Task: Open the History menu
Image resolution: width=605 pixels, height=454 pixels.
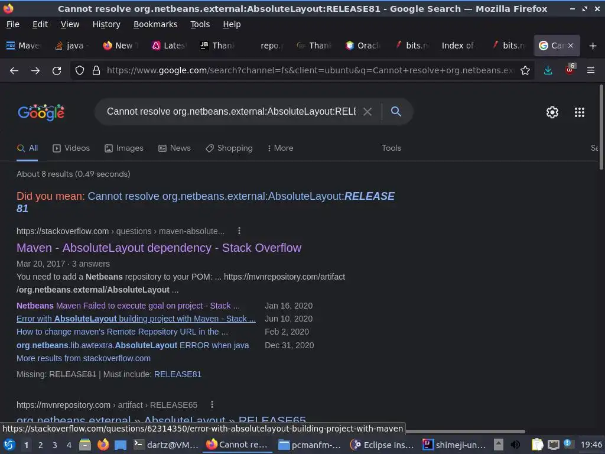Action: 106,24
